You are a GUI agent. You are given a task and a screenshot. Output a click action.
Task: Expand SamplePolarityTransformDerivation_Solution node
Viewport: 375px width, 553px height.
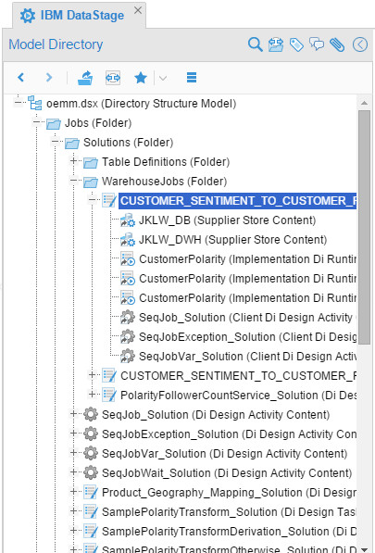74,530
